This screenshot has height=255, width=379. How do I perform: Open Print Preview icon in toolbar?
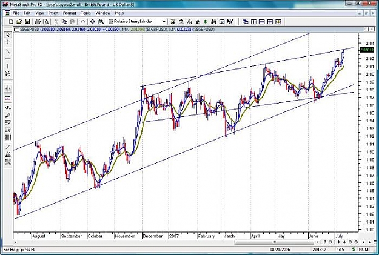[45, 22]
